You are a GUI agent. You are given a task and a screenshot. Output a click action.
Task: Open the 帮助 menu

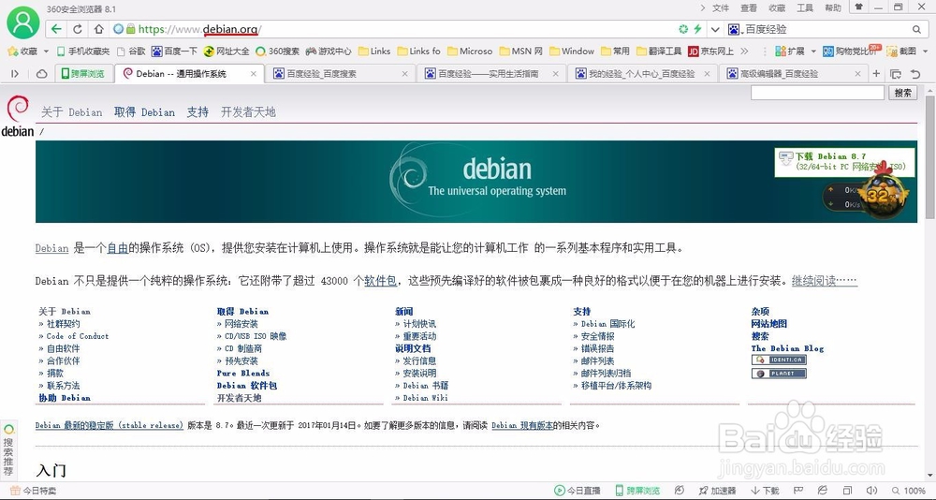pos(833,7)
